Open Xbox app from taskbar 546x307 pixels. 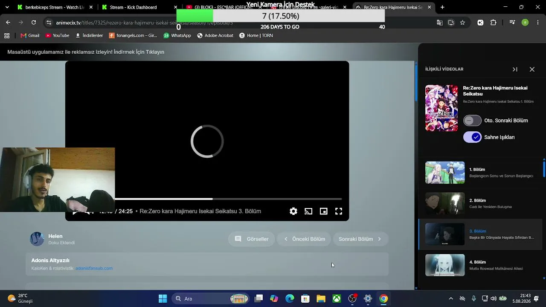click(x=337, y=298)
